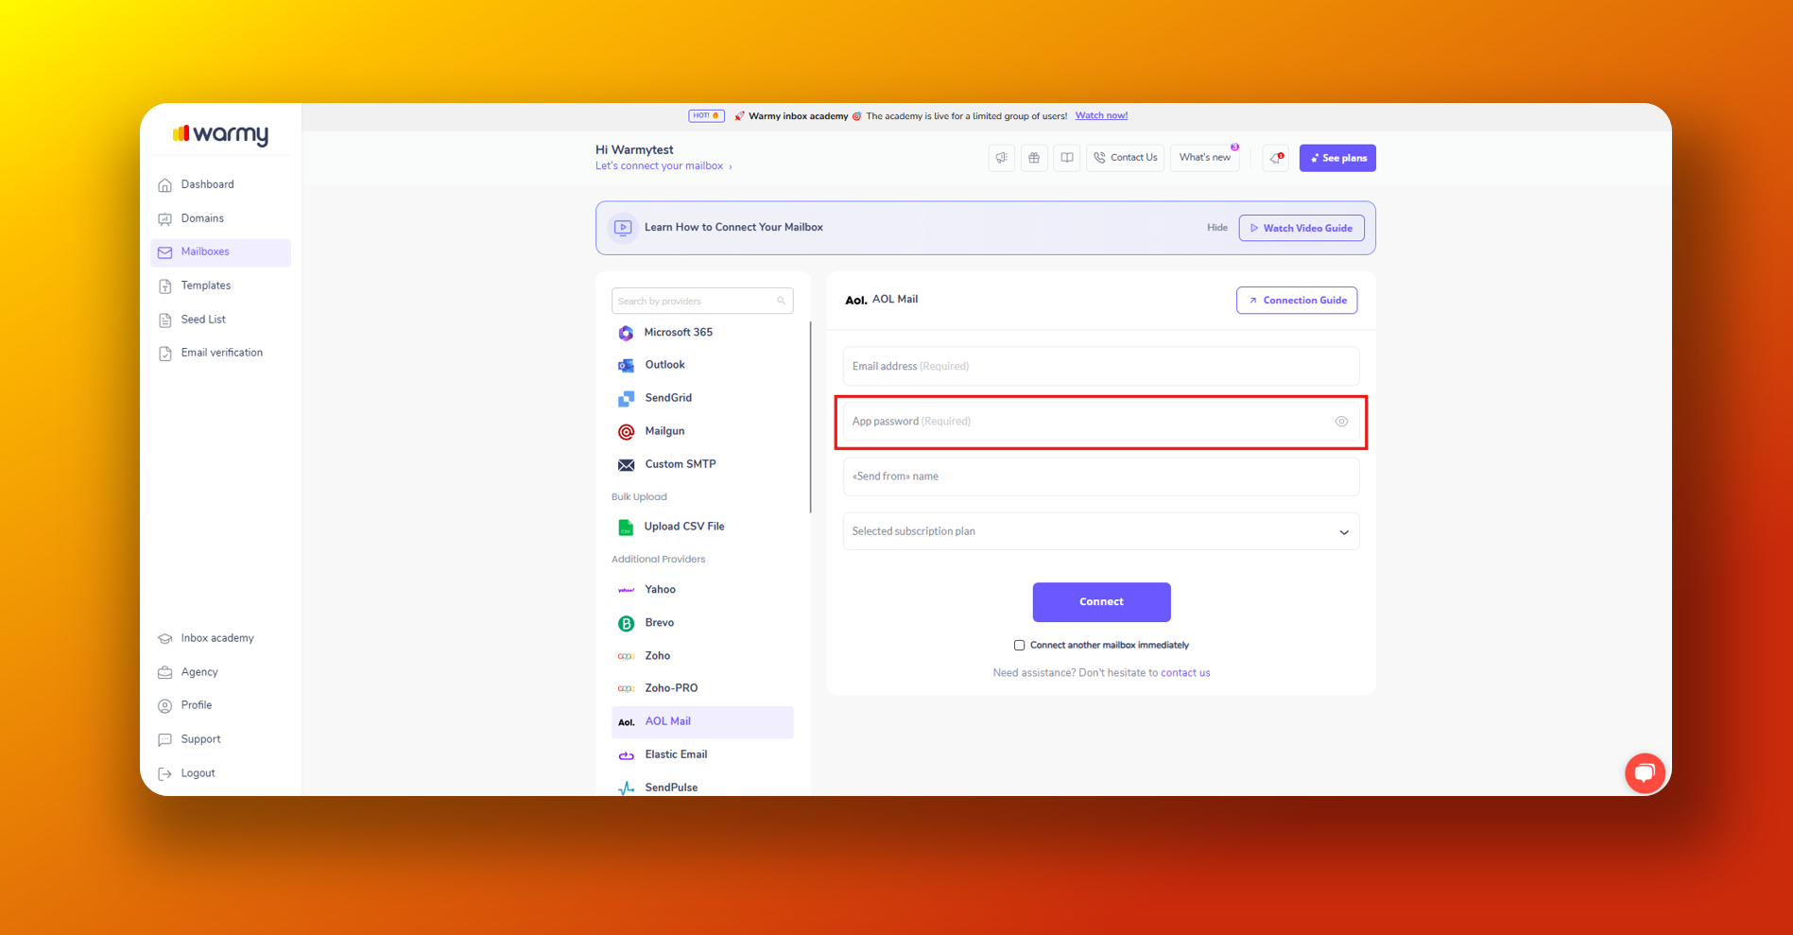Click the Connect button

(x=1101, y=602)
